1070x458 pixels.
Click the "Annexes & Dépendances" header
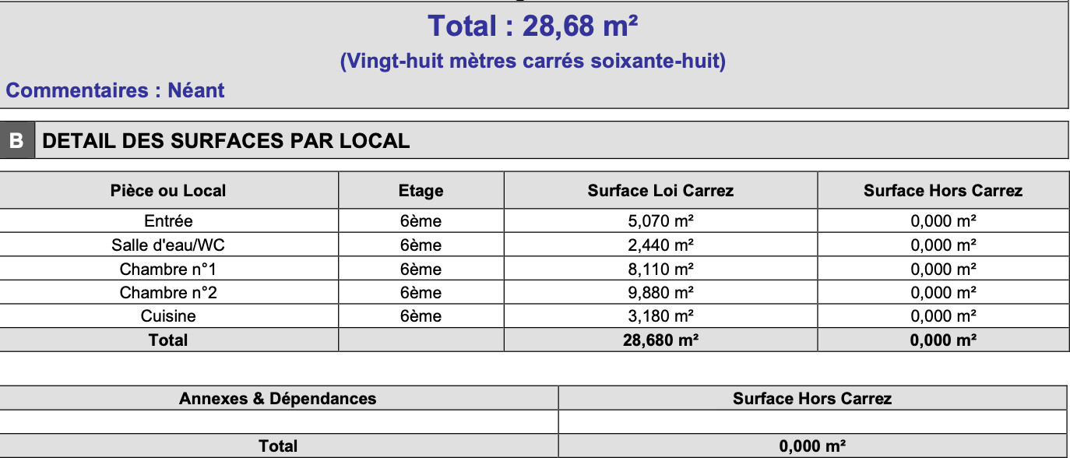[x=277, y=399]
